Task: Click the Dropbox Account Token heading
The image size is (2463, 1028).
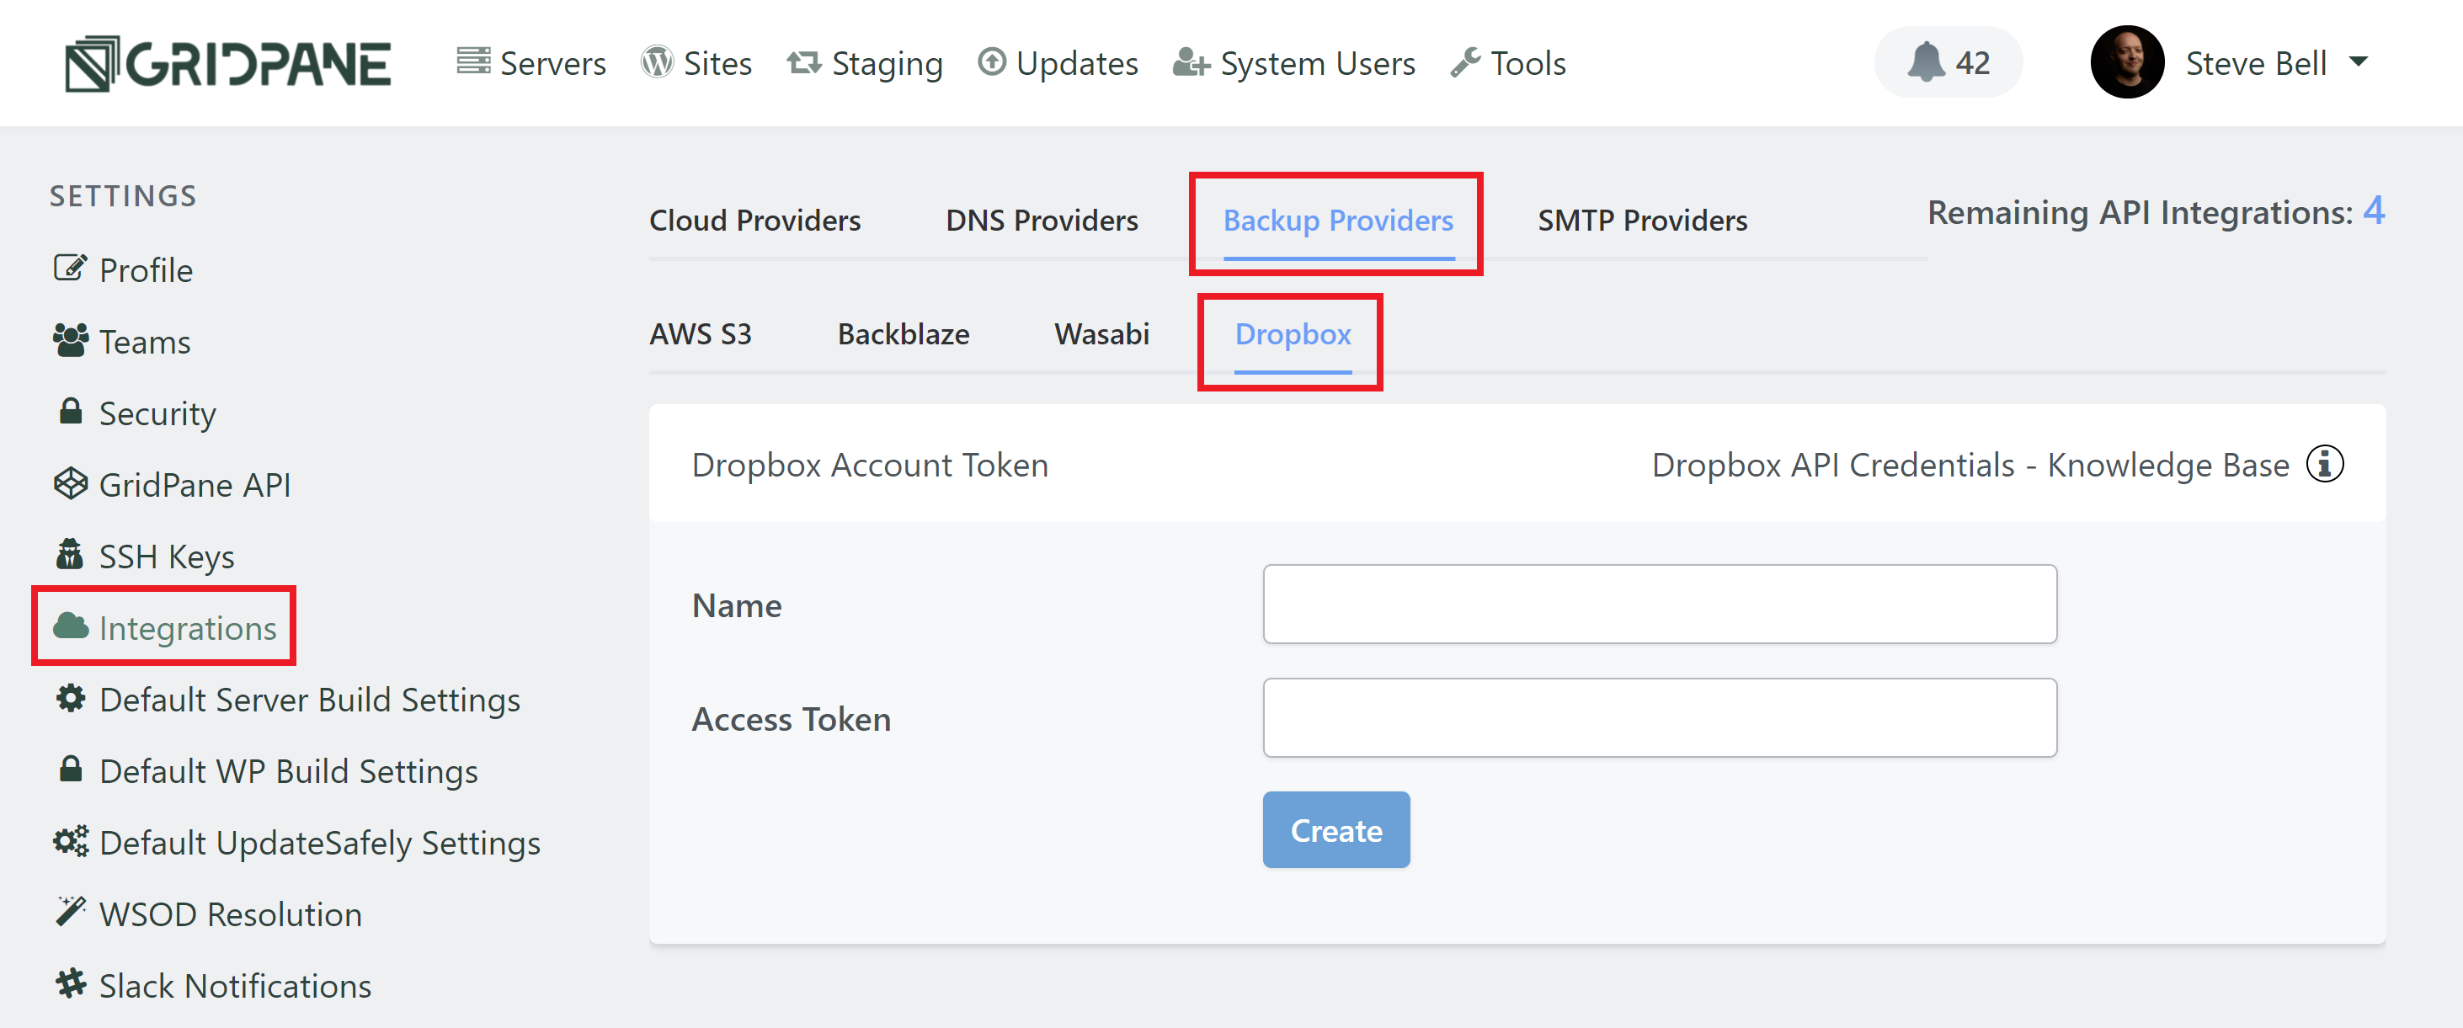Action: click(870, 465)
